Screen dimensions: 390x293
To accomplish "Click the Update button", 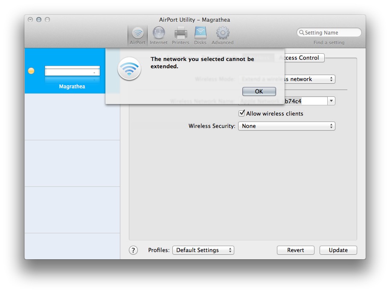I will (338, 250).
